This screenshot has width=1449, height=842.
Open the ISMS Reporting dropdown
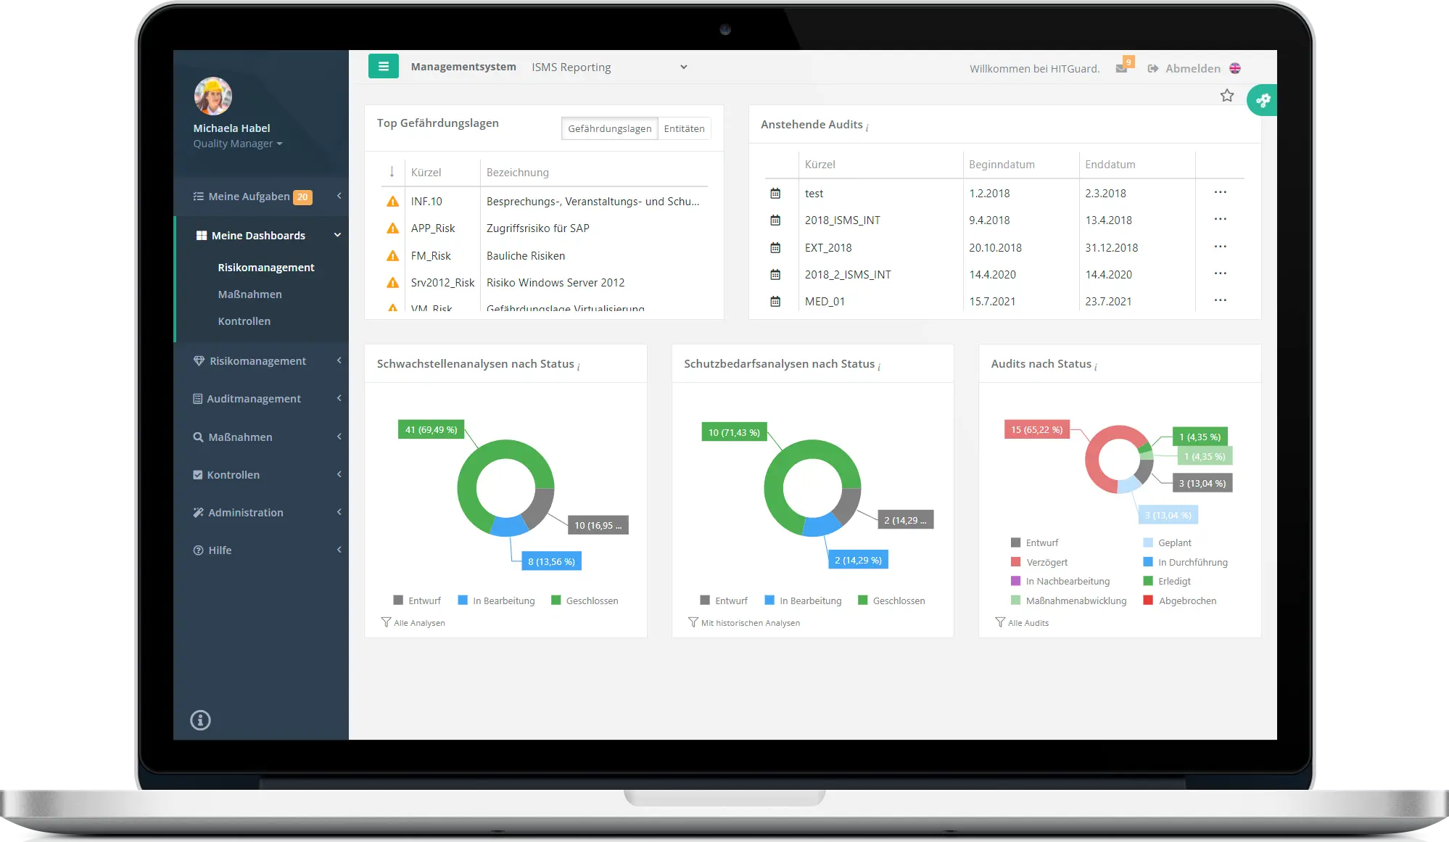tap(610, 67)
